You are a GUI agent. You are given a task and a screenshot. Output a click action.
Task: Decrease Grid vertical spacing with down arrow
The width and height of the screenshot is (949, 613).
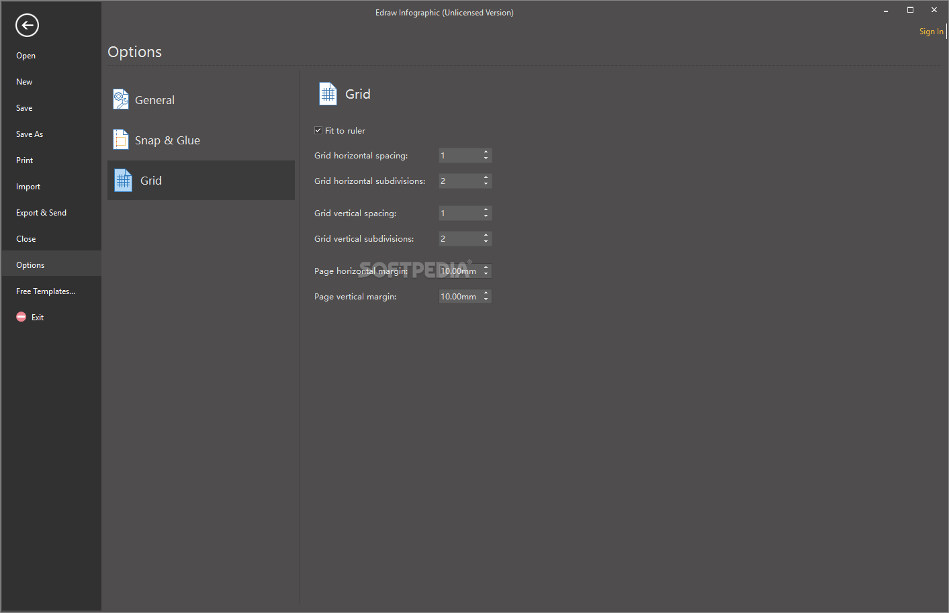coord(486,216)
